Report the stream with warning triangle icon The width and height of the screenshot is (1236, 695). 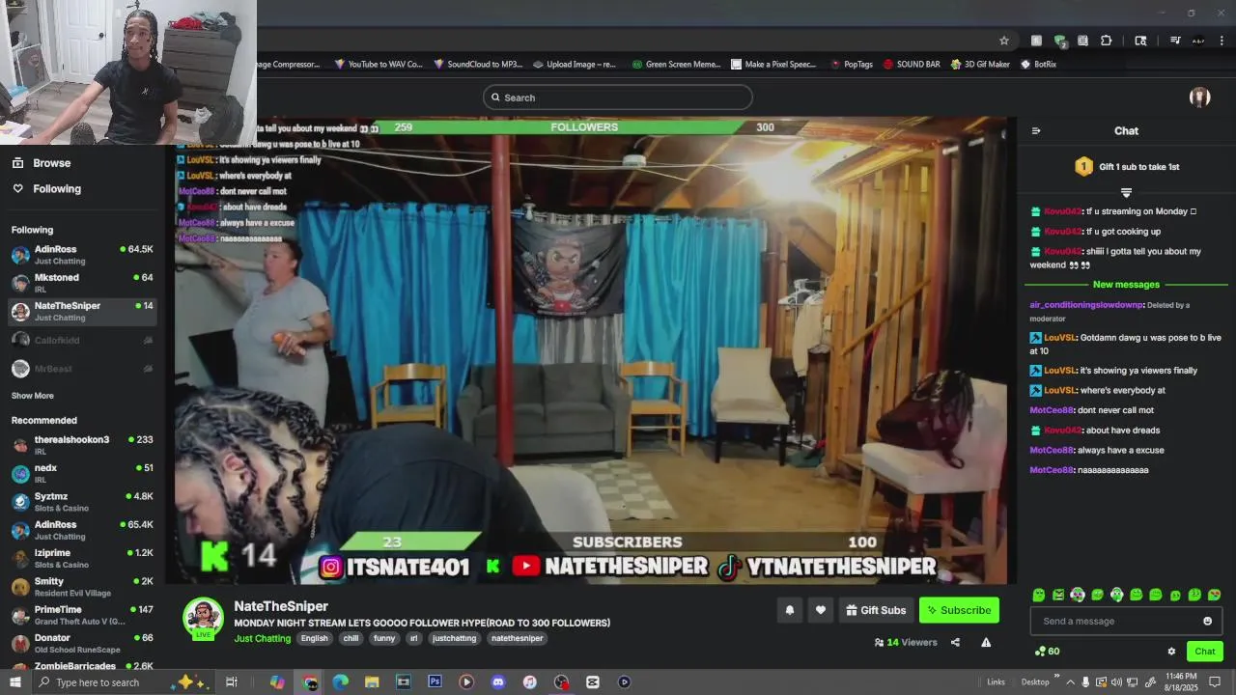click(986, 642)
